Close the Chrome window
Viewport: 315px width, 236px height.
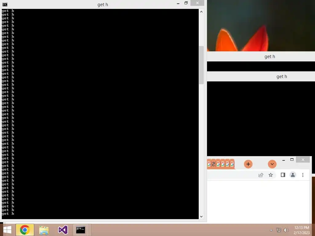pos(303,159)
